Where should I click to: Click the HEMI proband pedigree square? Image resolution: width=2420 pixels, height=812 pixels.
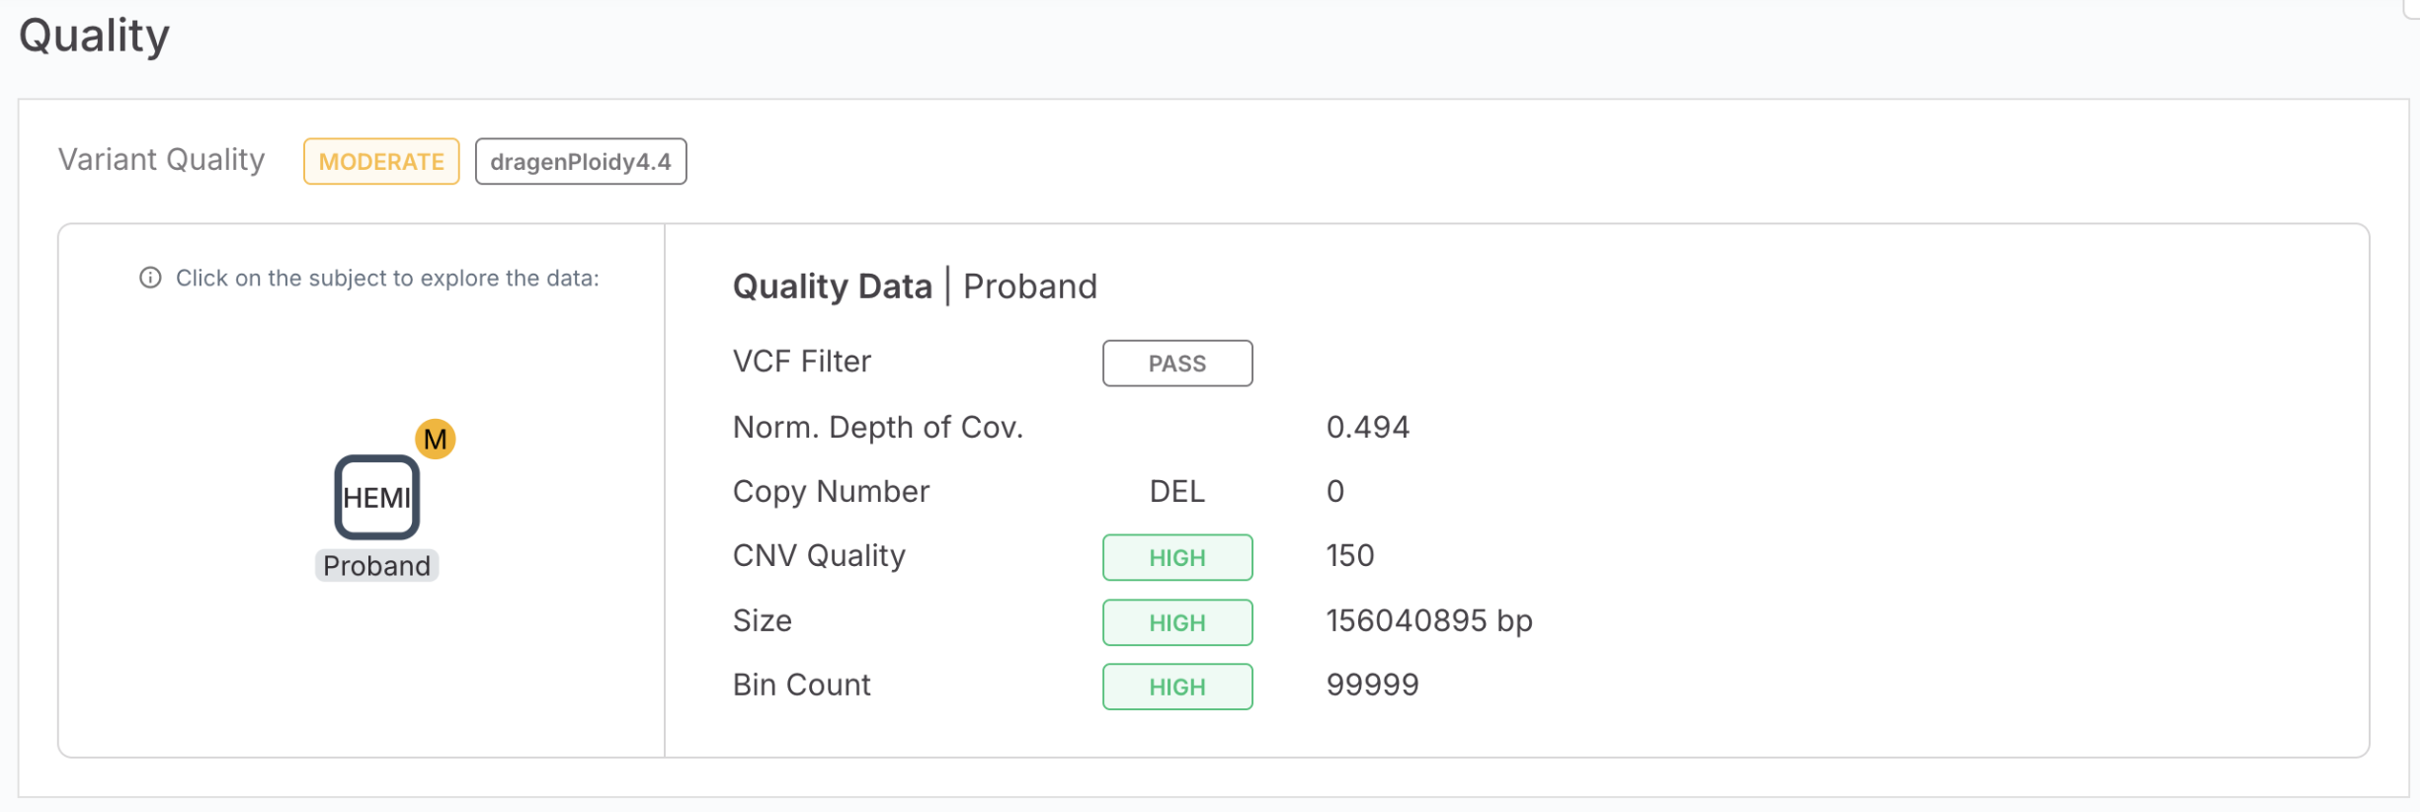376,497
